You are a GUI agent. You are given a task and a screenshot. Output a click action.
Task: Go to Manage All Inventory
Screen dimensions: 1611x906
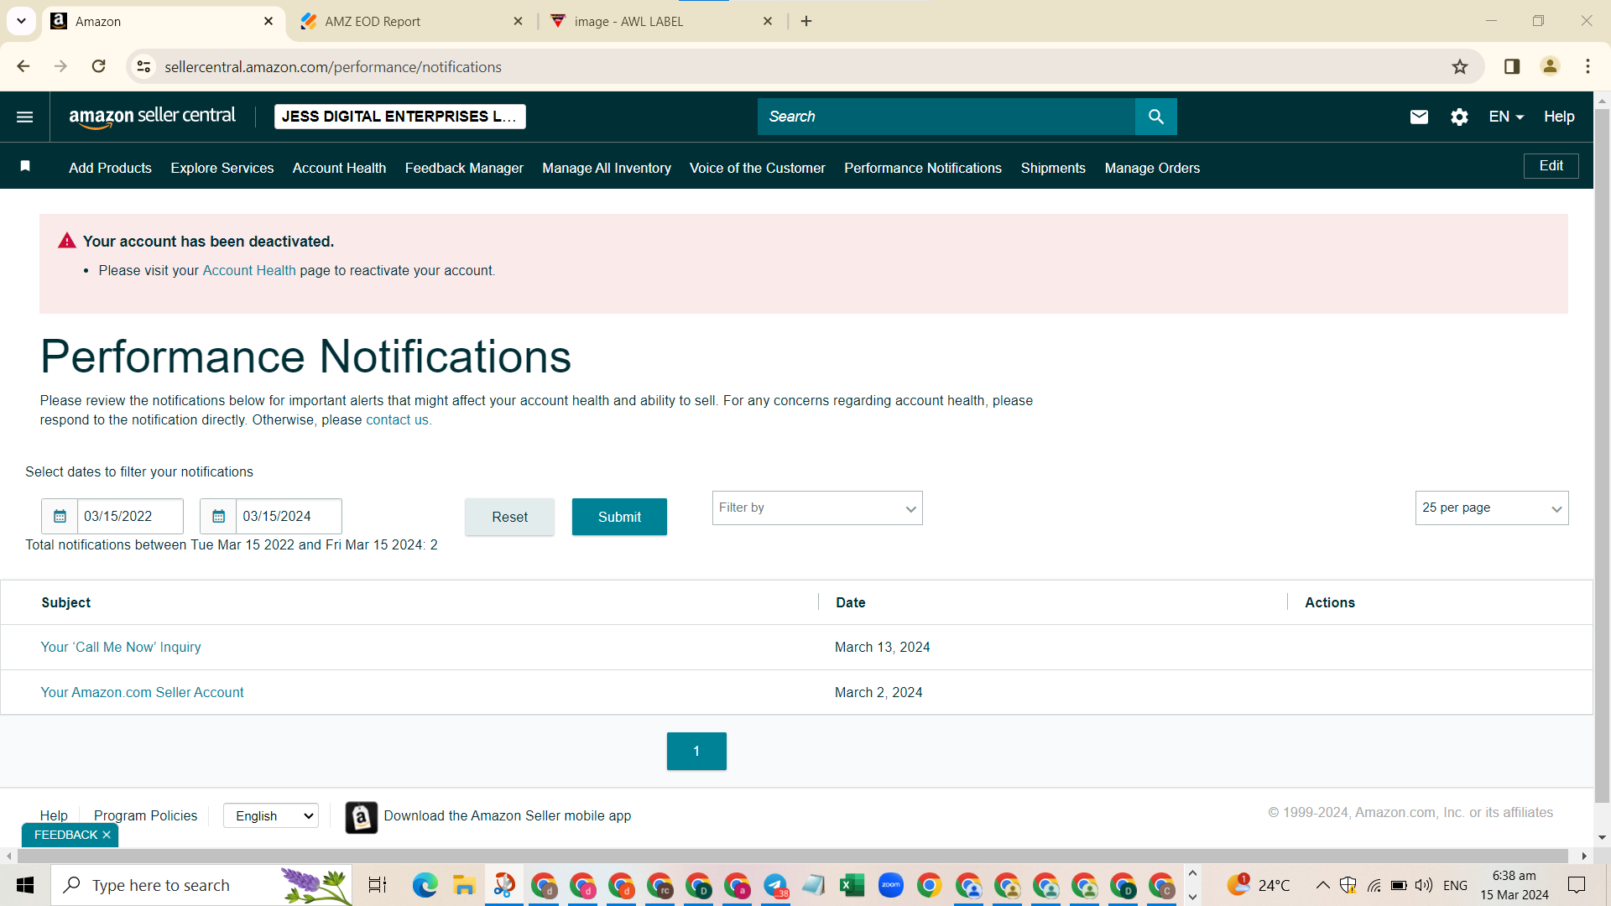click(x=607, y=168)
